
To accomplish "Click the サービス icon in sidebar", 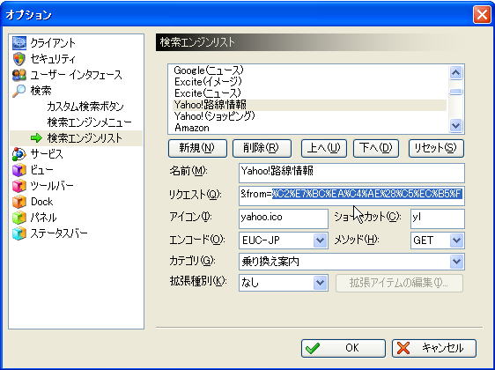I will click(19, 154).
